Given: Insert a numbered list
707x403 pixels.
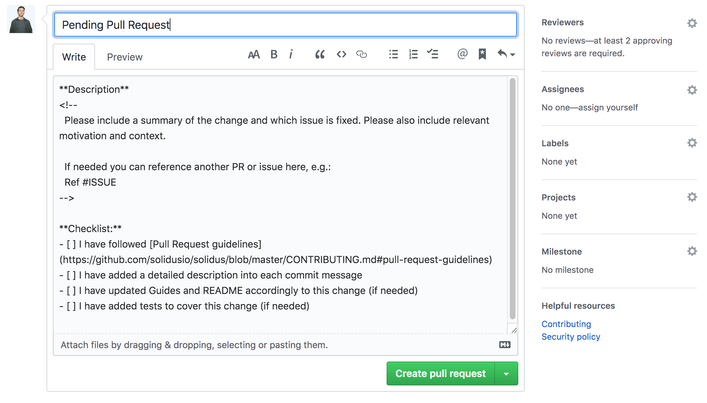Looking at the screenshot, I should (x=413, y=55).
